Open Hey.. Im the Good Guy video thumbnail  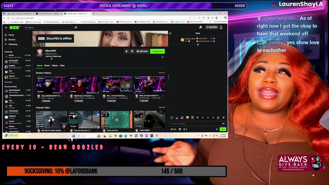click(x=117, y=85)
